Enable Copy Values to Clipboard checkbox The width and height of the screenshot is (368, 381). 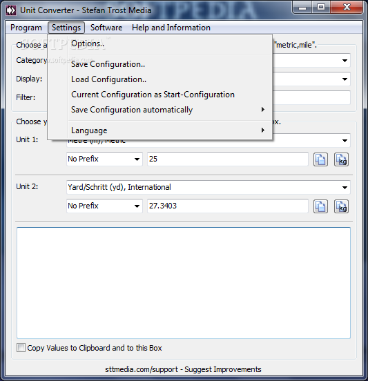click(21, 347)
